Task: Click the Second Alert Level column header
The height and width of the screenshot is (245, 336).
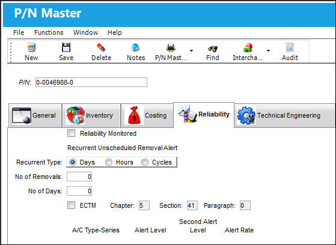Action: [198, 226]
